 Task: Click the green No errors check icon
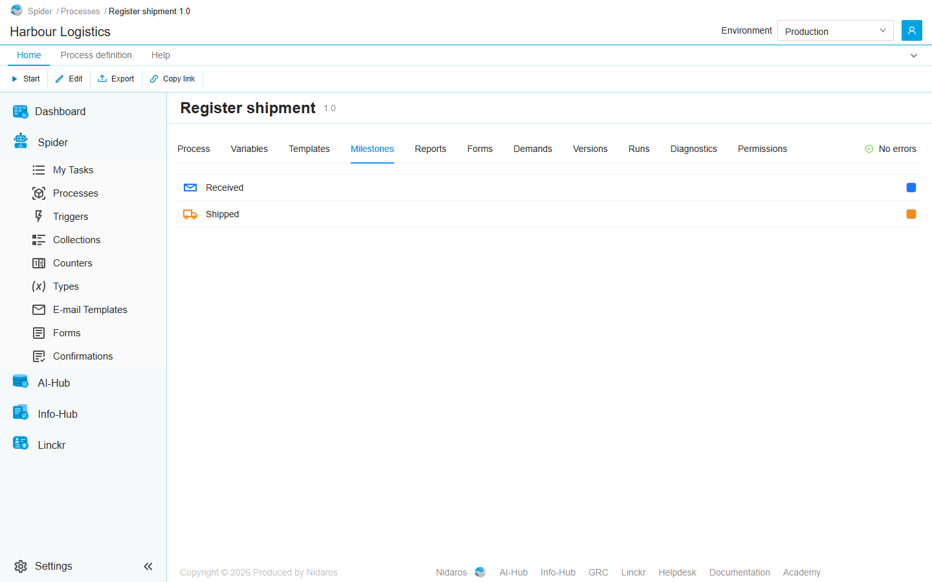coord(869,149)
